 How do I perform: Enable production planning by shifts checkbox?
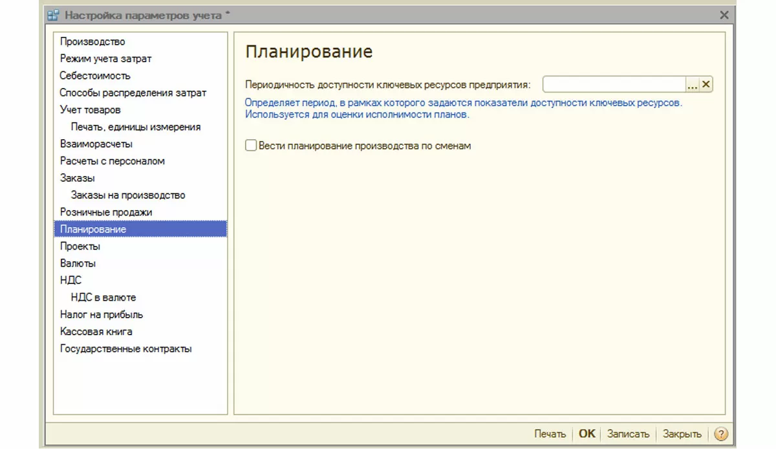click(x=251, y=146)
